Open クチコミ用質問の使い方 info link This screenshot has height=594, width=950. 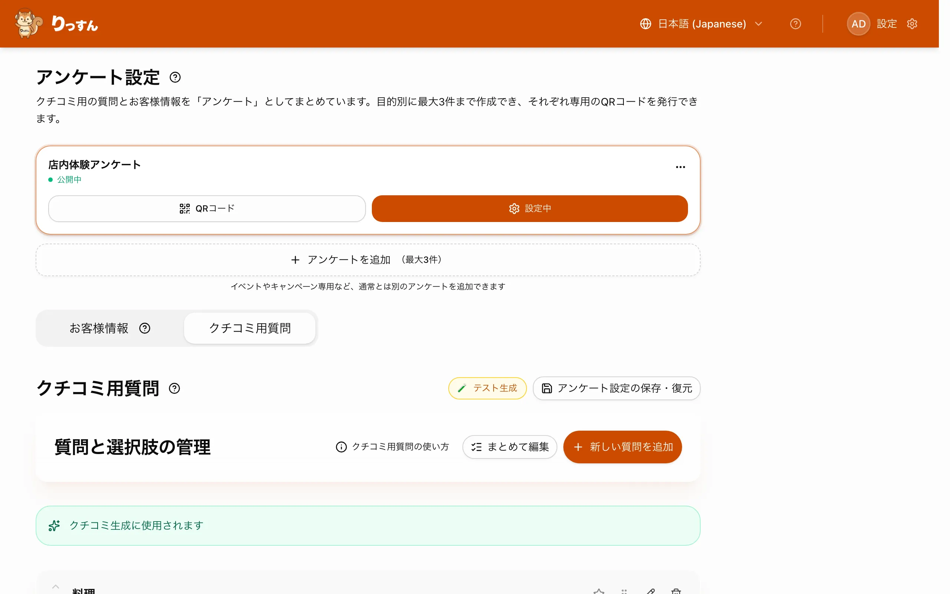[392, 447]
